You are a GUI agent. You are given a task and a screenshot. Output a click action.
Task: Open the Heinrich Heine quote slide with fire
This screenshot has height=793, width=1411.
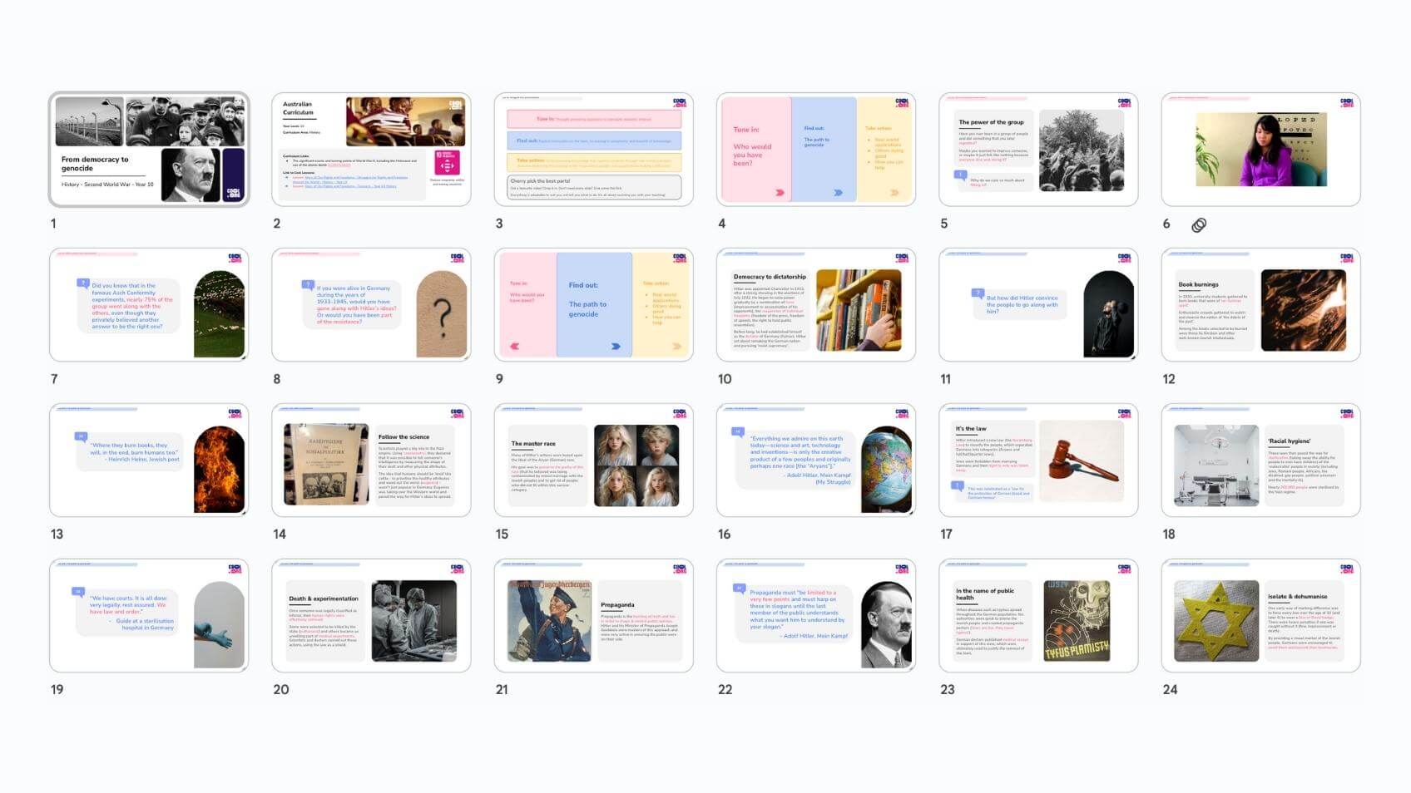coord(149,461)
